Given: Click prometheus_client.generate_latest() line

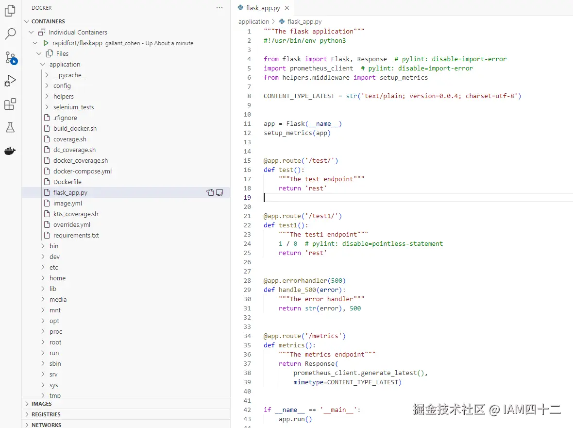Looking at the screenshot, I should click(x=360, y=373).
